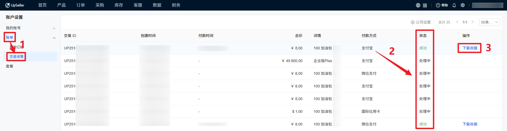
Task: Click the UpSeller logo
Action: tap(15, 5)
